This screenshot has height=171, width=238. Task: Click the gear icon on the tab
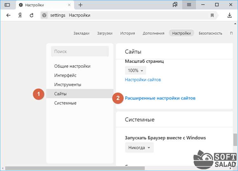21,5
